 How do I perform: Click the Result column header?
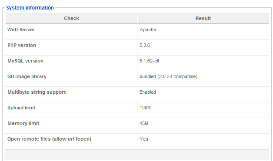203,18
